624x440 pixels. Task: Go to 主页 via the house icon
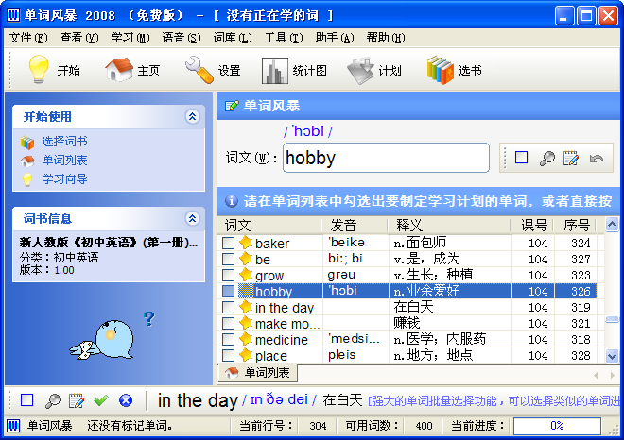coord(119,70)
